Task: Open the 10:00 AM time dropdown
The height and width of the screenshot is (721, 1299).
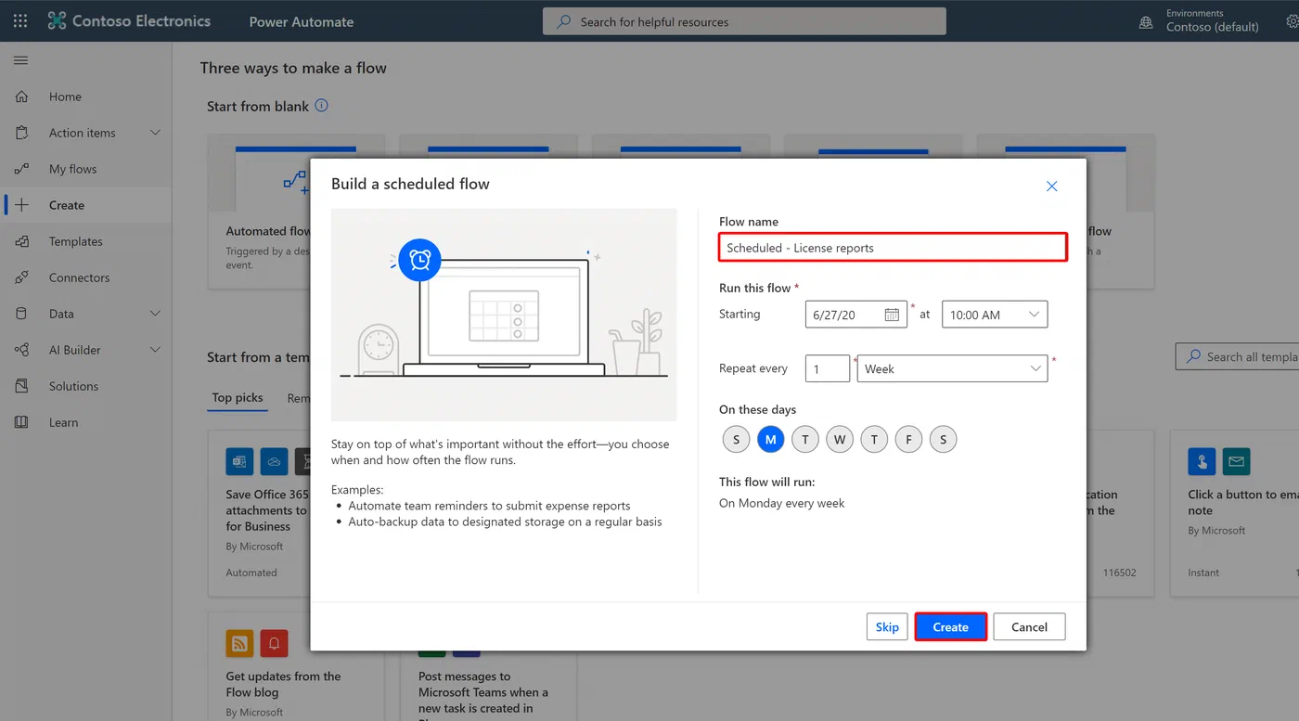Action: coord(995,315)
